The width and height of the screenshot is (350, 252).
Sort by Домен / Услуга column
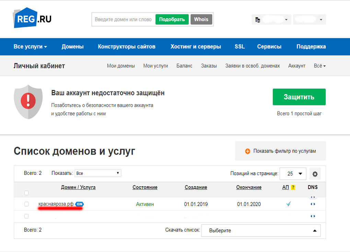(x=78, y=187)
